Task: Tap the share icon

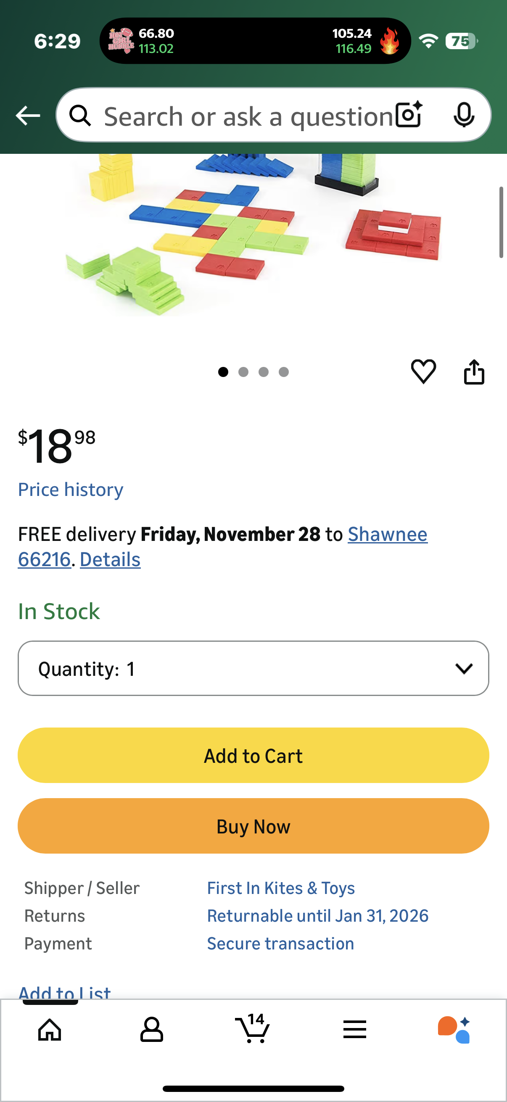Action: tap(474, 372)
